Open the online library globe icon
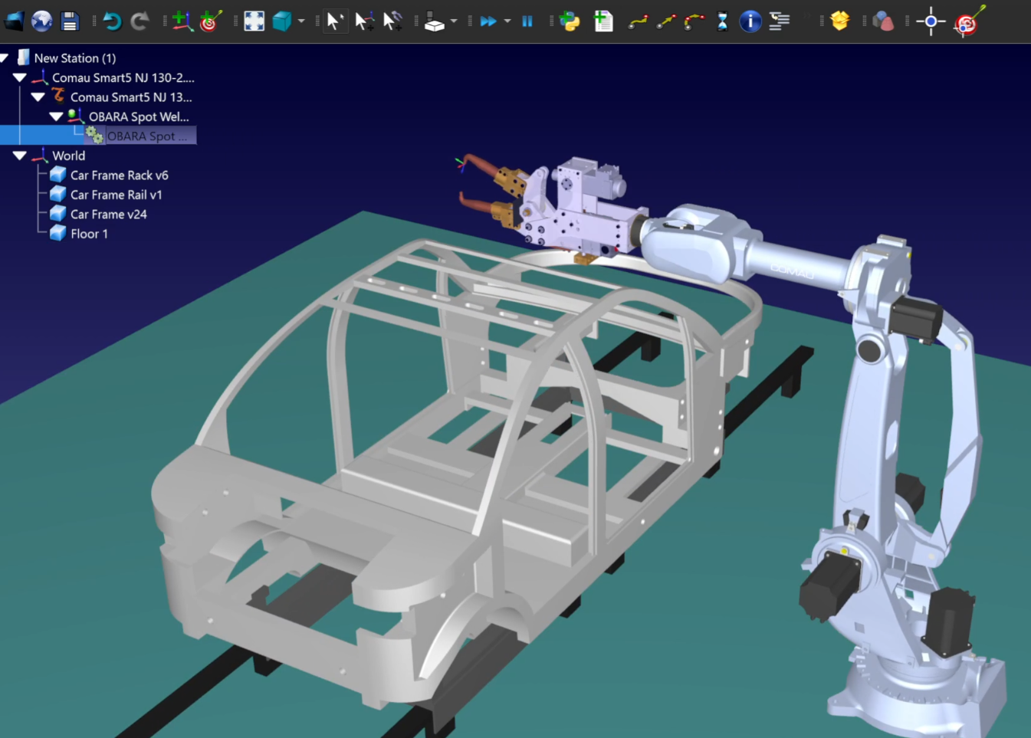The height and width of the screenshot is (738, 1031). [42, 21]
